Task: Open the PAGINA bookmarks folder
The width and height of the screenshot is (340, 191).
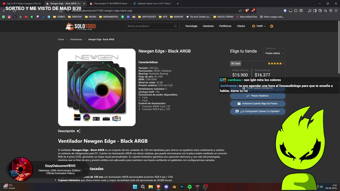Action: pyautogui.click(x=91, y=17)
